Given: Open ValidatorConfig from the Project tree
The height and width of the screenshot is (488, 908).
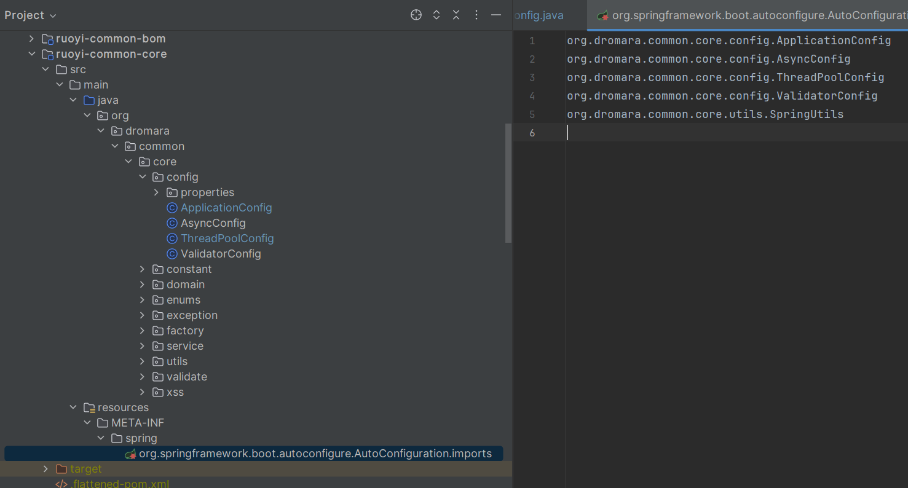Looking at the screenshot, I should (220, 253).
